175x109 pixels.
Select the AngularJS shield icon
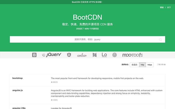(x=69, y=55)
